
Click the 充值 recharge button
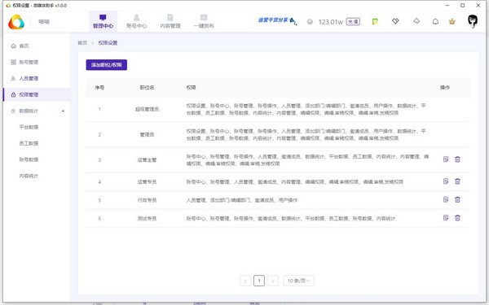point(353,21)
